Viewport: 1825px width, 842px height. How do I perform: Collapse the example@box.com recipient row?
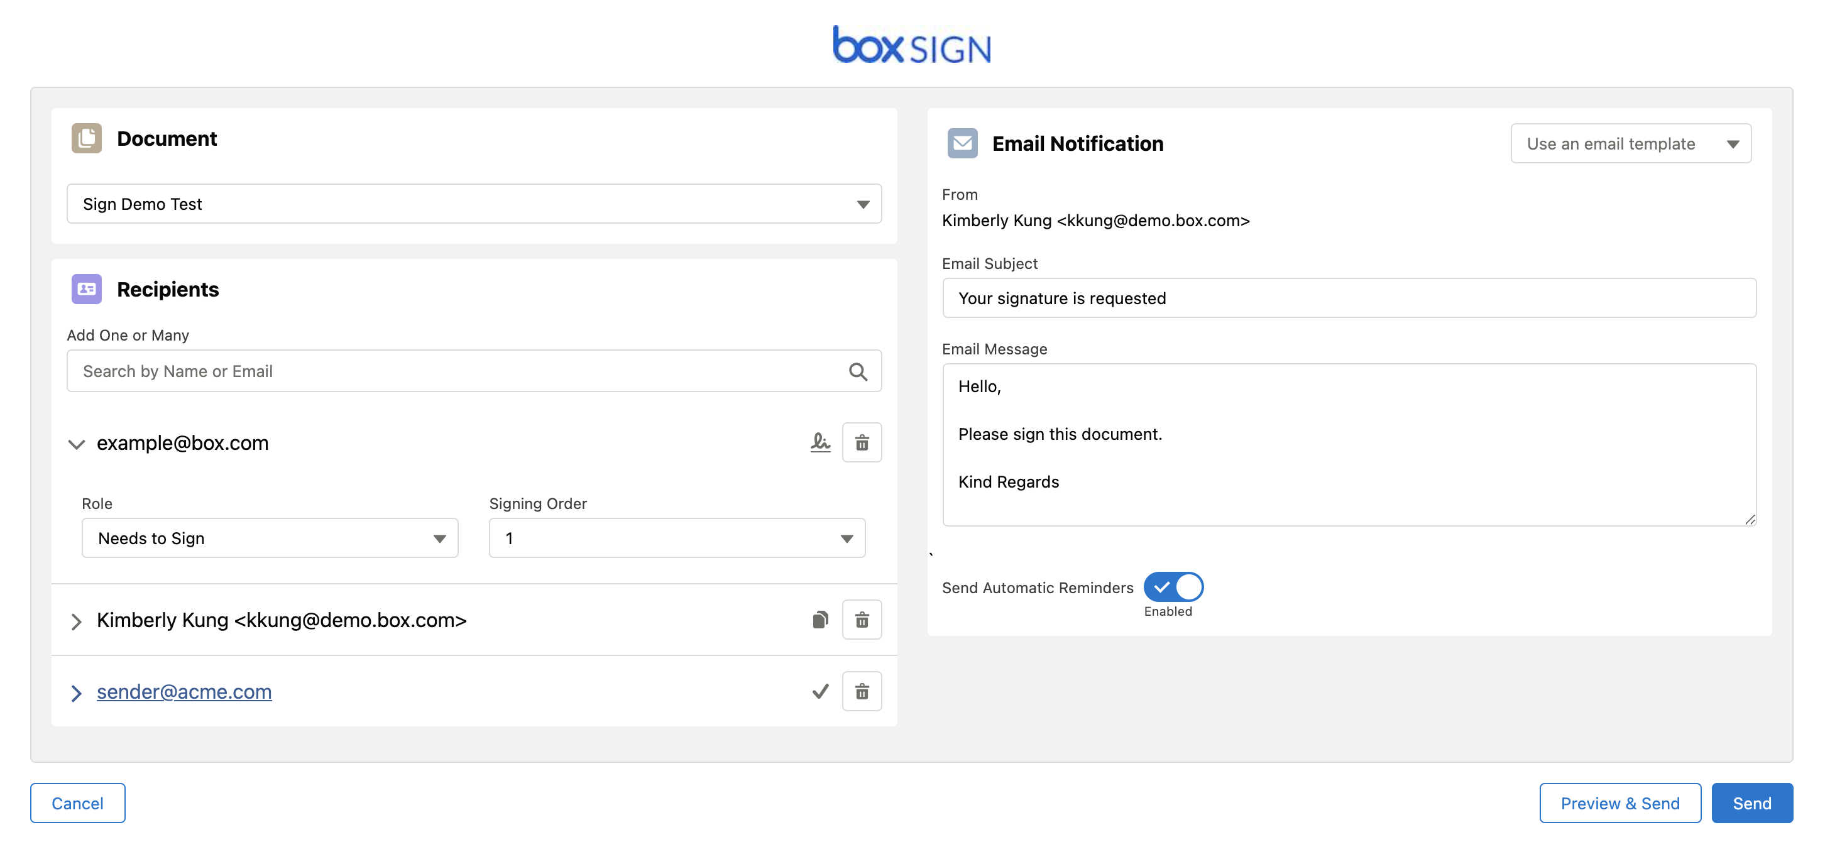tap(77, 444)
